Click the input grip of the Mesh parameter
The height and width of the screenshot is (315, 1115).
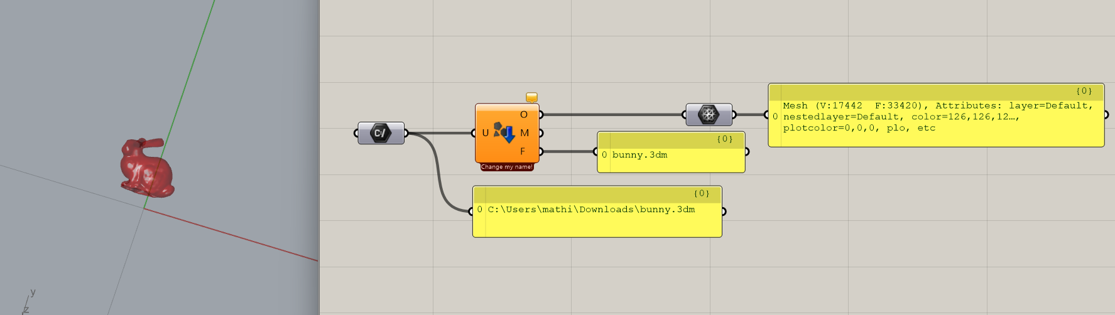pos(684,115)
